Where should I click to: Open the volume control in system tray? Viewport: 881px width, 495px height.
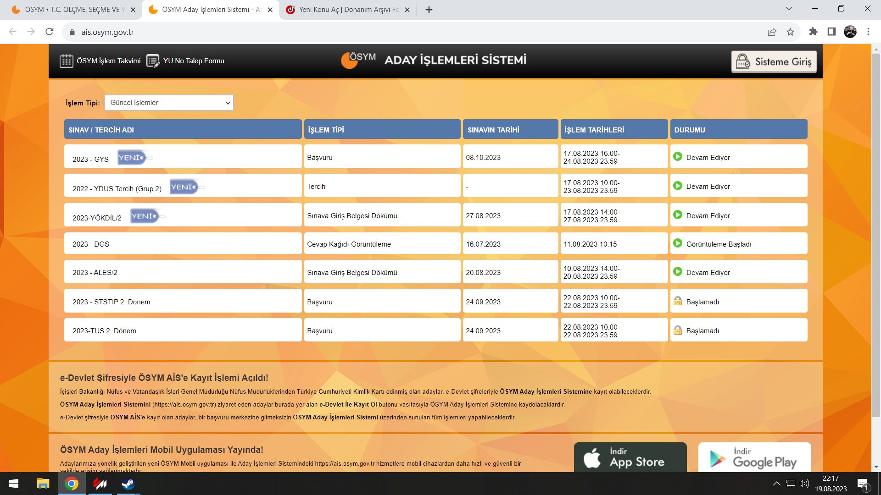[x=804, y=484]
